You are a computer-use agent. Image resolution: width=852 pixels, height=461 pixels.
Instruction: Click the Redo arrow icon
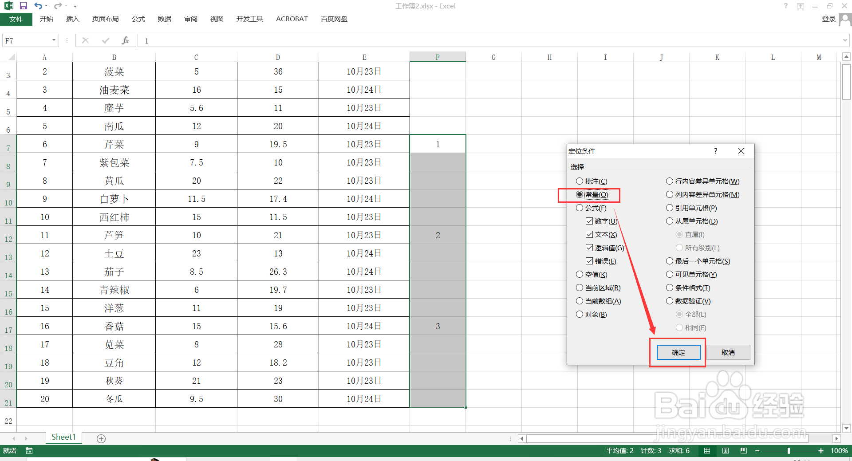click(x=58, y=6)
